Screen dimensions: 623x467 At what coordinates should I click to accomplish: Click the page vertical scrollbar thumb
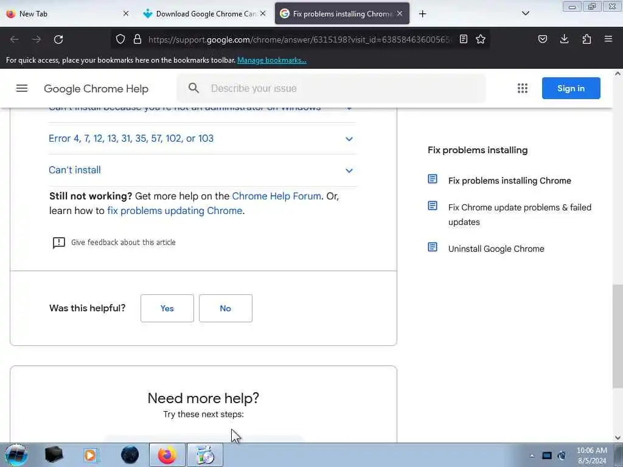618,336
